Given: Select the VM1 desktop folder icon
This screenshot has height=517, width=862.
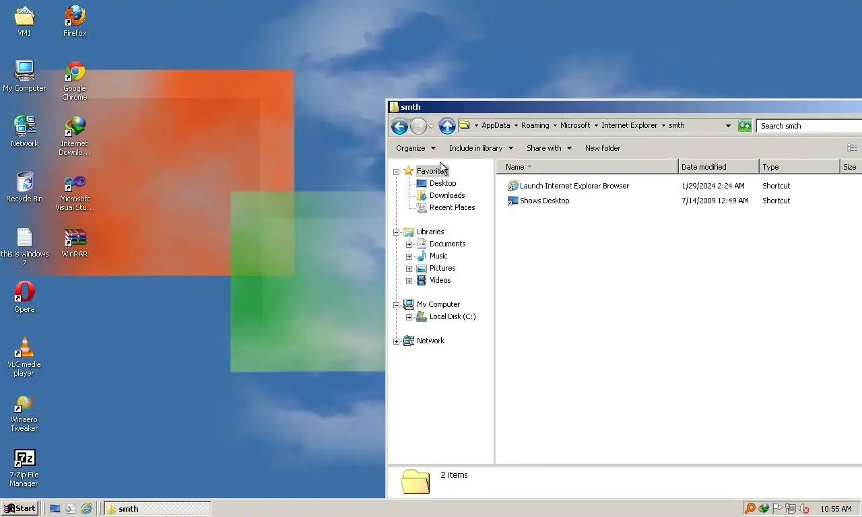Looking at the screenshot, I should pyautogui.click(x=24, y=22).
